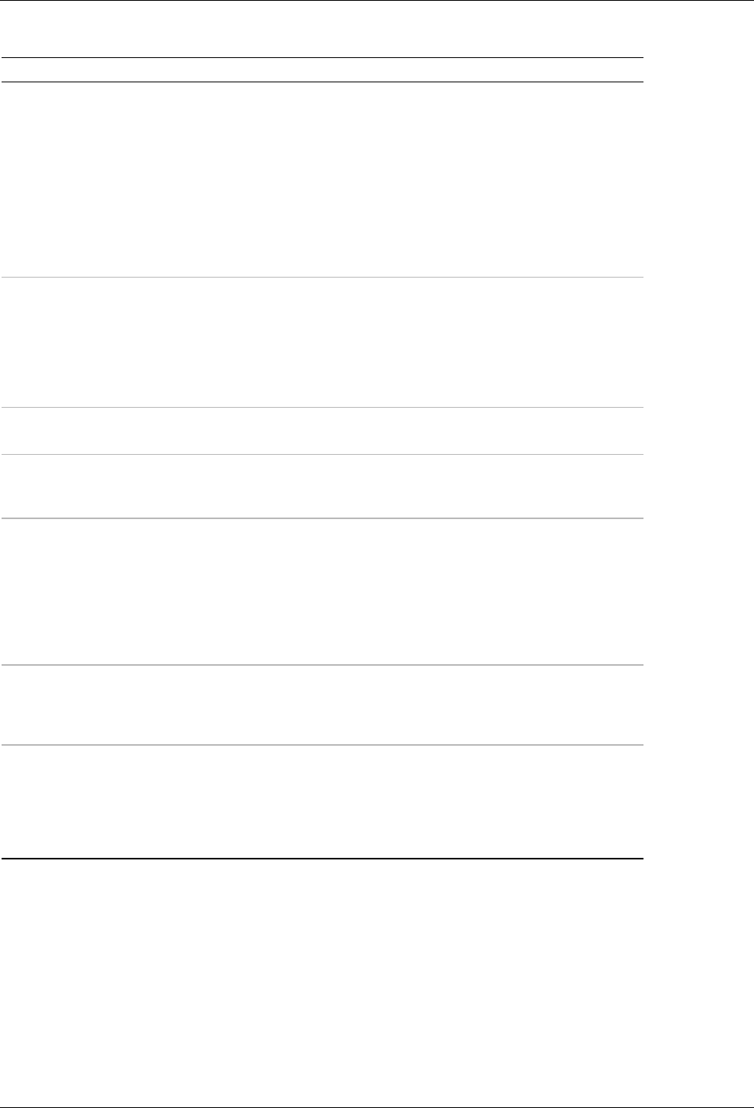
Task: Click the last gray separator in the table
Action: point(321,744)
